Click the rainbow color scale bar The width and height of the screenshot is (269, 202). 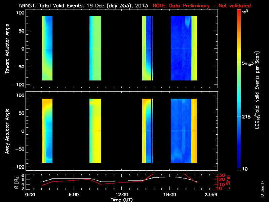239,90
